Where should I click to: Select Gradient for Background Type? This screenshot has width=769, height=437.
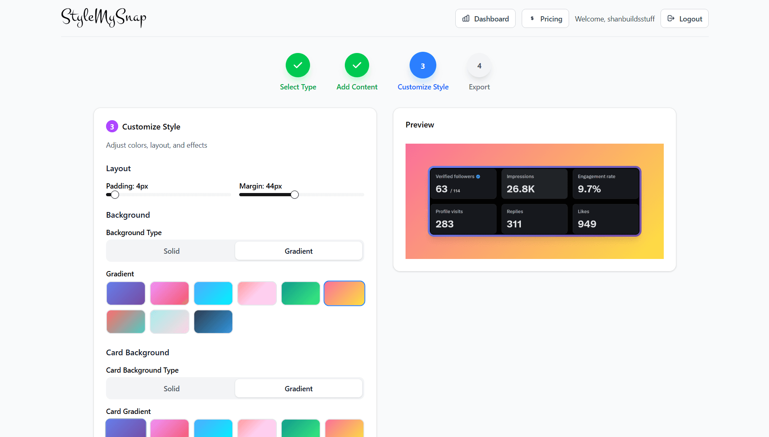point(298,251)
